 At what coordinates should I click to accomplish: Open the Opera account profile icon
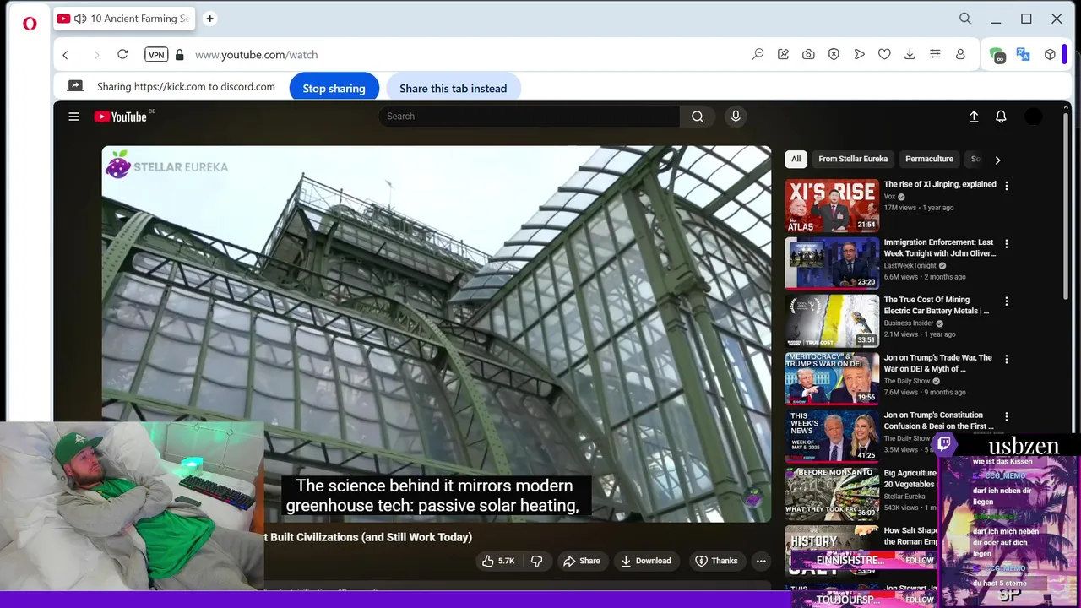(960, 55)
